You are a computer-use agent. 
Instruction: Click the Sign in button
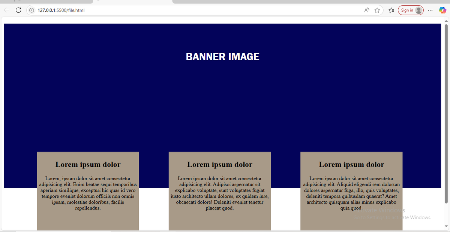click(x=411, y=10)
